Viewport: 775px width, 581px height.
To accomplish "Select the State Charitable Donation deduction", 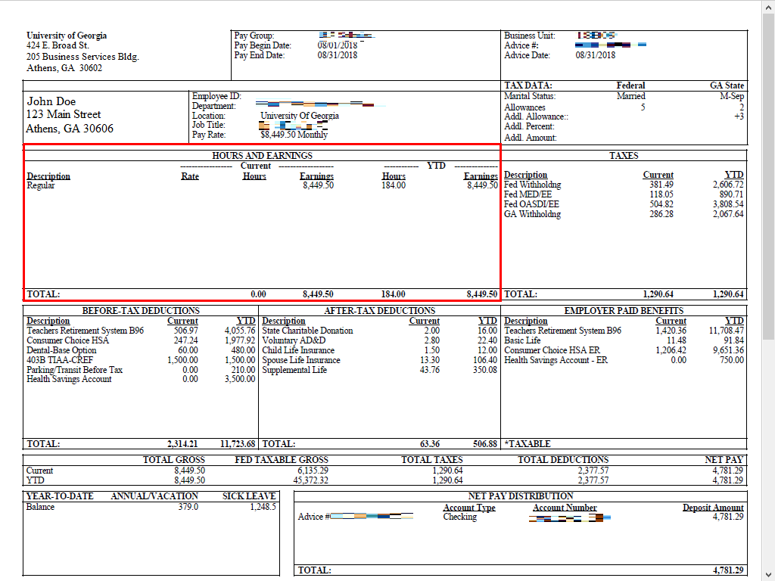I will [x=307, y=331].
